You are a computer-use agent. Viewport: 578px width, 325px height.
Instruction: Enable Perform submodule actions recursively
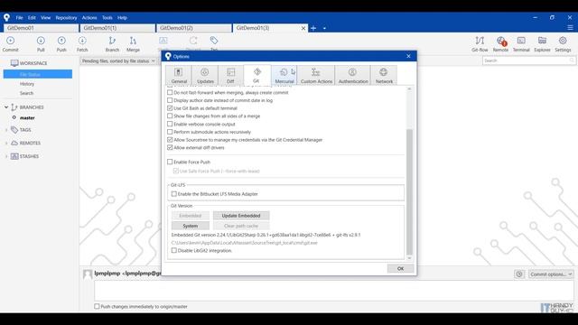(x=170, y=132)
